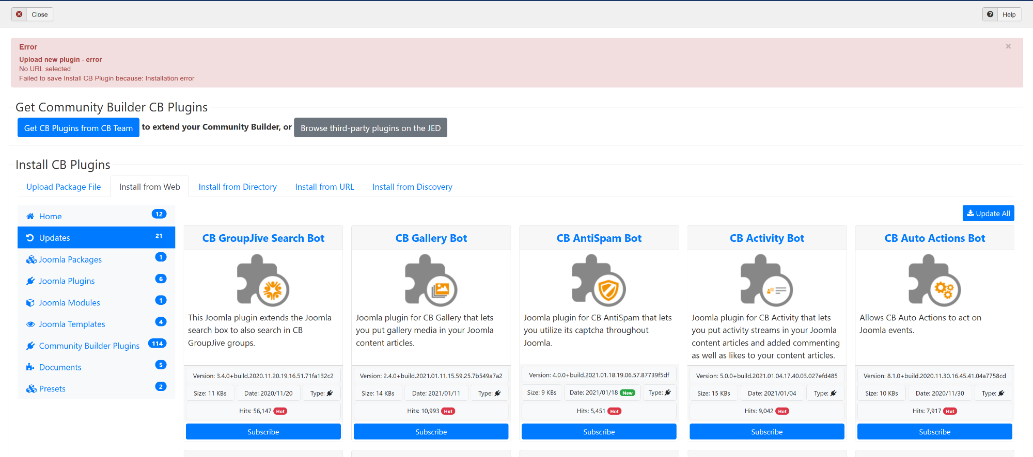Viewport: 1033px width, 457px height.
Task: Click the Home house icon in sidebar
Action: coord(30,216)
